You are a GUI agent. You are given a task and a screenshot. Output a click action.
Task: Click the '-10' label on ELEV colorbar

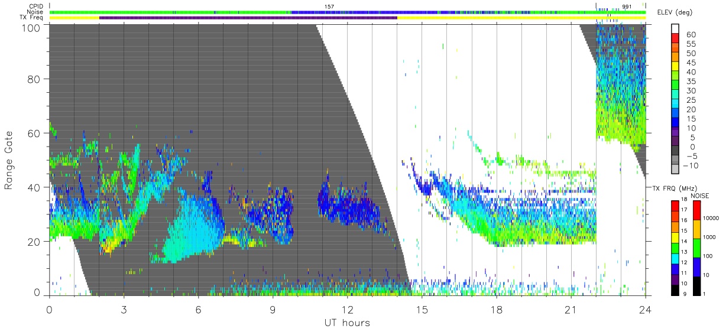coord(691,165)
